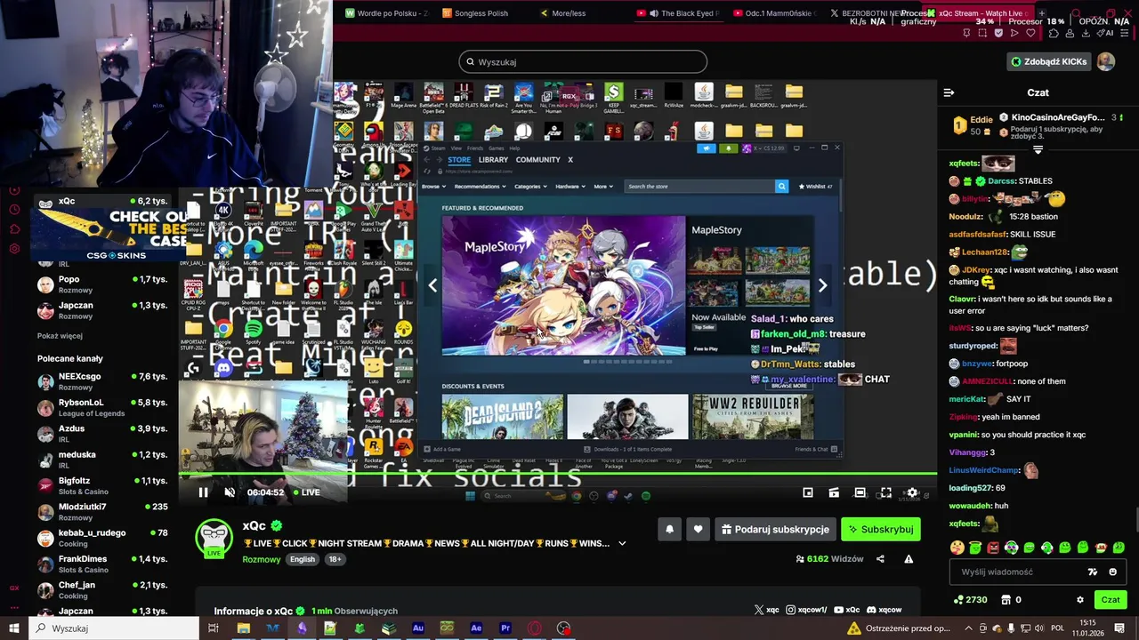Enter fullscreen mode in the player
Image resolution: width=1139 pixels, height=640 pixels.
click(885, 492)
